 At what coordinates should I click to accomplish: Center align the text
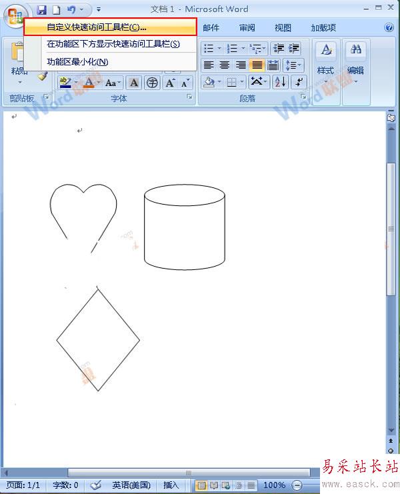pos(225,65)
